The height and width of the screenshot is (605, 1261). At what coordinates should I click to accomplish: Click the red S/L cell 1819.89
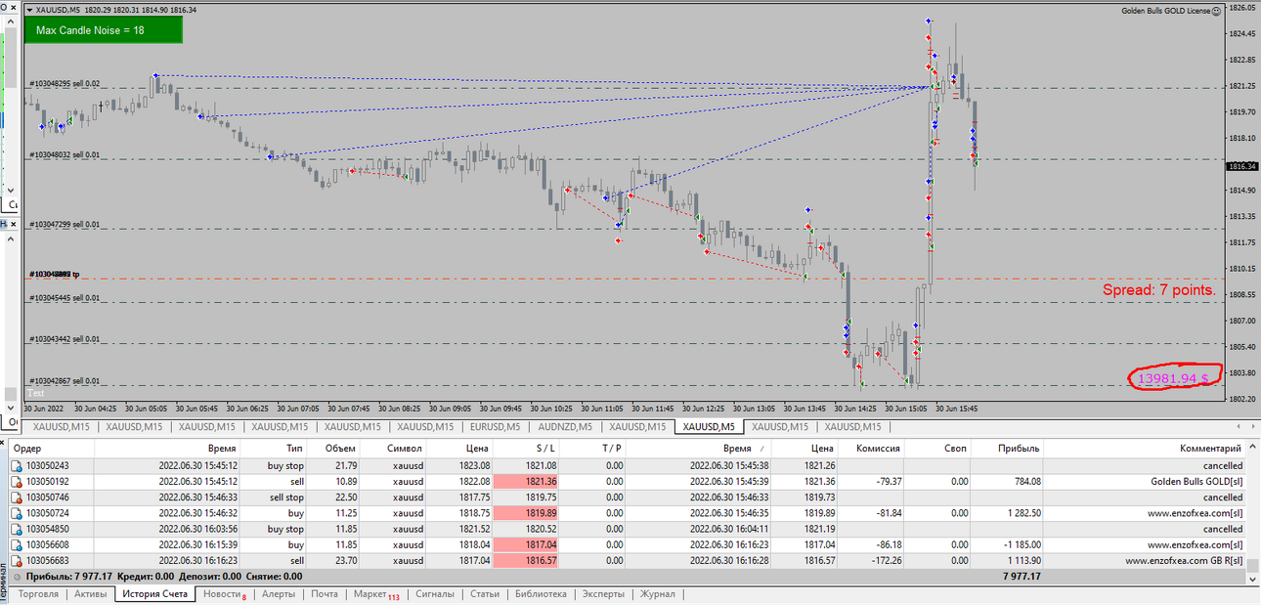pos(526,513)
